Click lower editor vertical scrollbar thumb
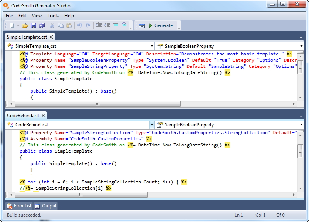This screenshot has height=222, width=309. [x=300, y=151]
